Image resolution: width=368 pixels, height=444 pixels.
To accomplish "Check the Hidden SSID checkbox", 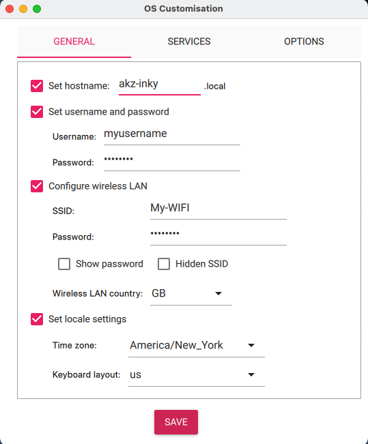I will (164, 264).
